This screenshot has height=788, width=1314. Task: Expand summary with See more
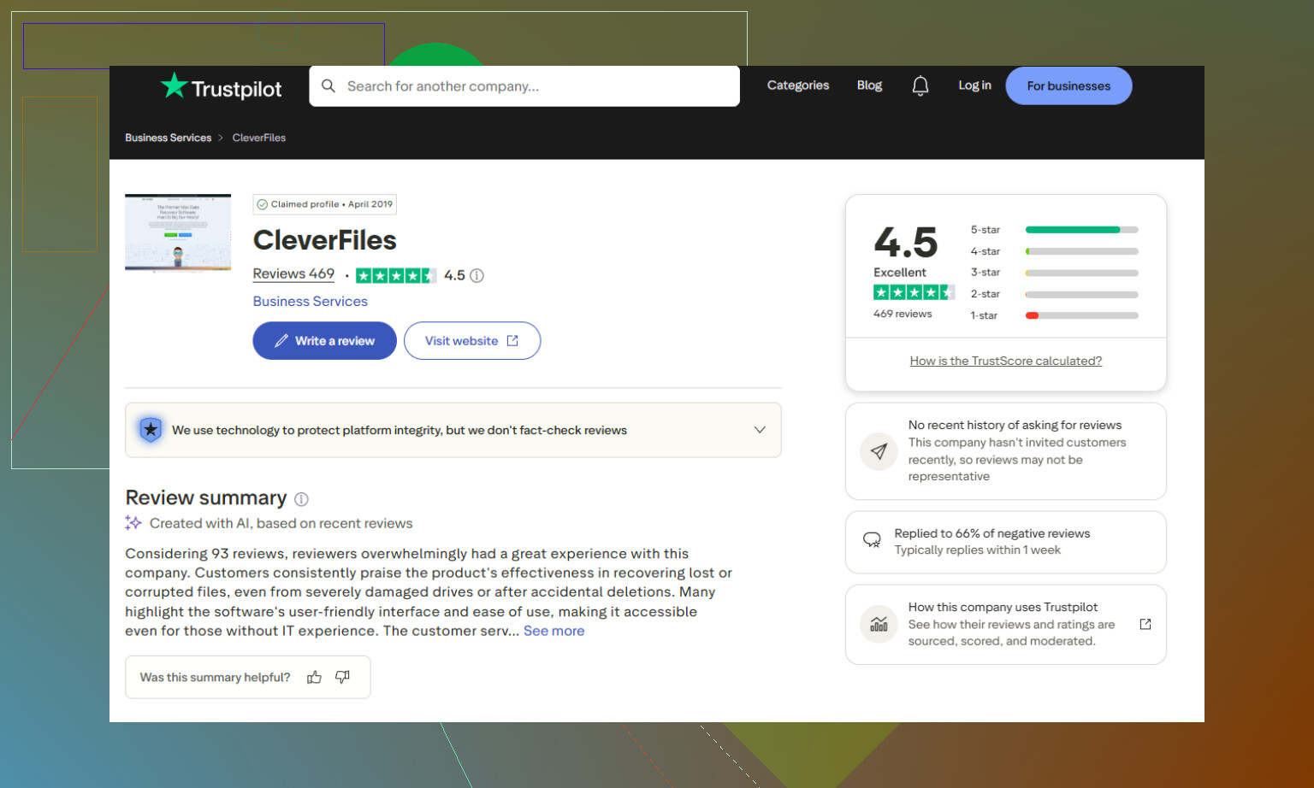point(553,631)
